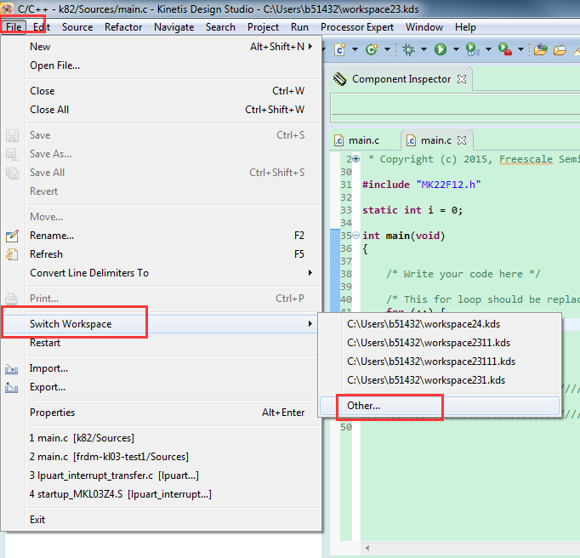Image resolution: width=580 pixels, height=558 pixels.
Task: Reopen recent file startup_MKL03Z4.S
Action: tap(162, 494)
